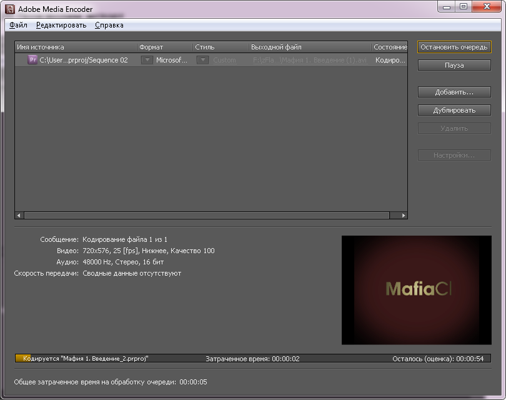Click the Кодиро... status cell

point(390,60)
